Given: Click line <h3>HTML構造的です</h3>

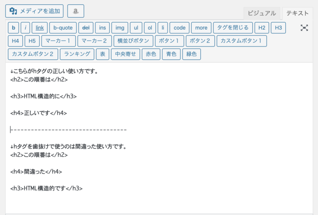Looking at the screenshot, I should tap(46, 188).
